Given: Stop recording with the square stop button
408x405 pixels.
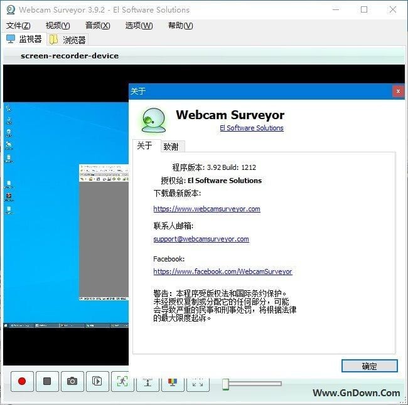Looking at the screenshot, I should coord(47,381).
